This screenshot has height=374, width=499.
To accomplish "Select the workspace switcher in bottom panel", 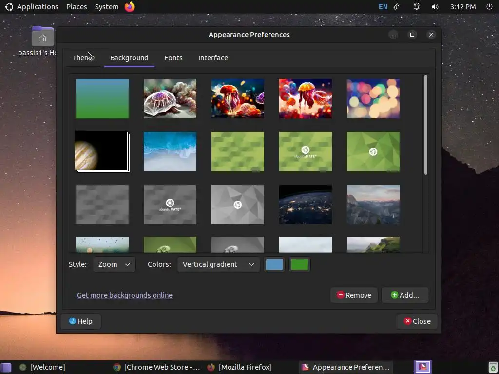I will 422,367.
